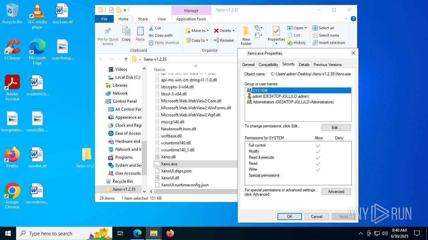
Task: Click Copy path in ribbon
Action: 160,35
